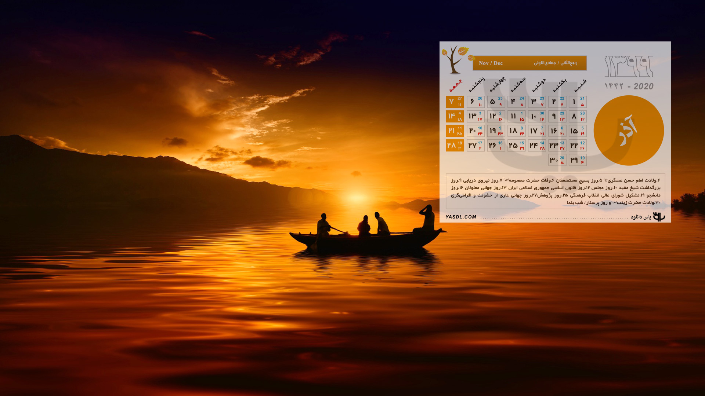Select day ۵ in the calendar grid
705x396 pixels.
tap(496, 102)
